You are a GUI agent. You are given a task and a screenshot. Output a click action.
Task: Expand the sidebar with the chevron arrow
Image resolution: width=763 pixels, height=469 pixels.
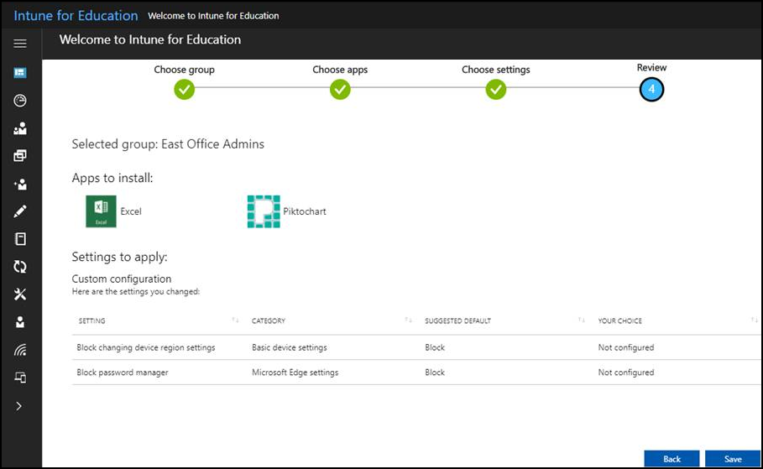point(19,406)
